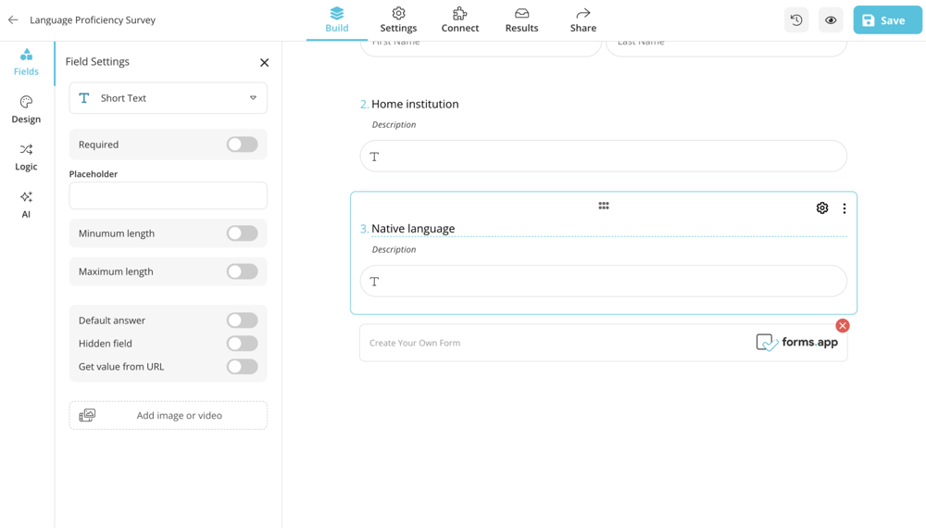
Task: Preview the form with eye icon
Action: pyautogui.click(x=831, y=20)
